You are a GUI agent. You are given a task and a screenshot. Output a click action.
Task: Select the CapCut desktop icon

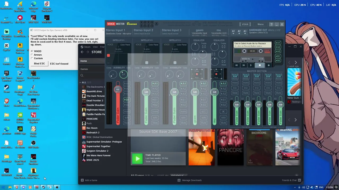[x=6, y=47]
